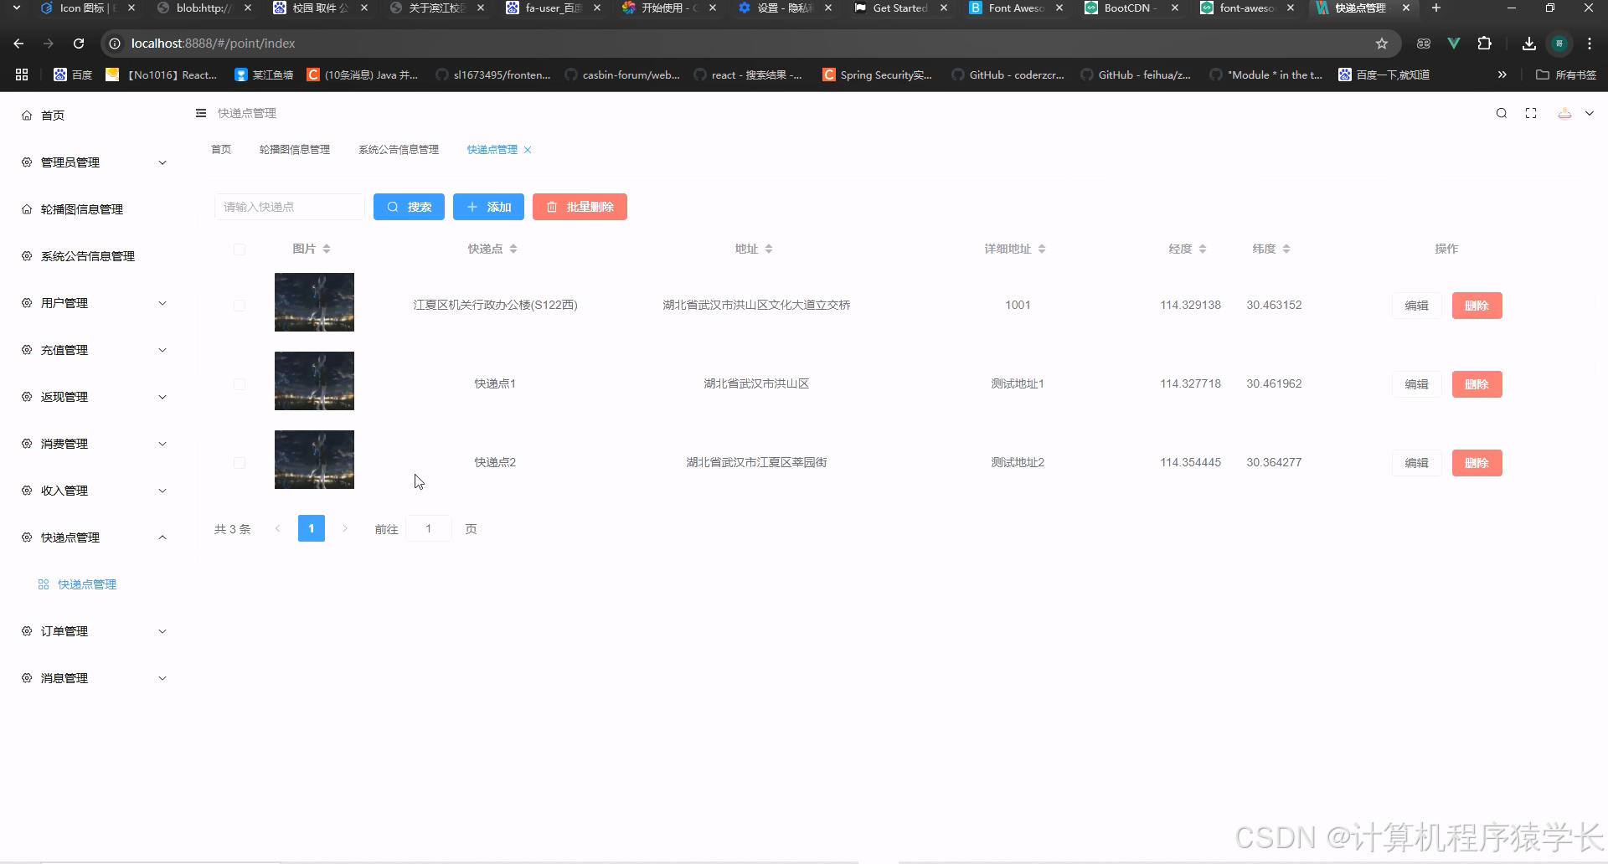The height and width of the screenshot is (864, 1608).
Task: Switch to 轮播图信息管理 page tab
Action: (295, 150)
